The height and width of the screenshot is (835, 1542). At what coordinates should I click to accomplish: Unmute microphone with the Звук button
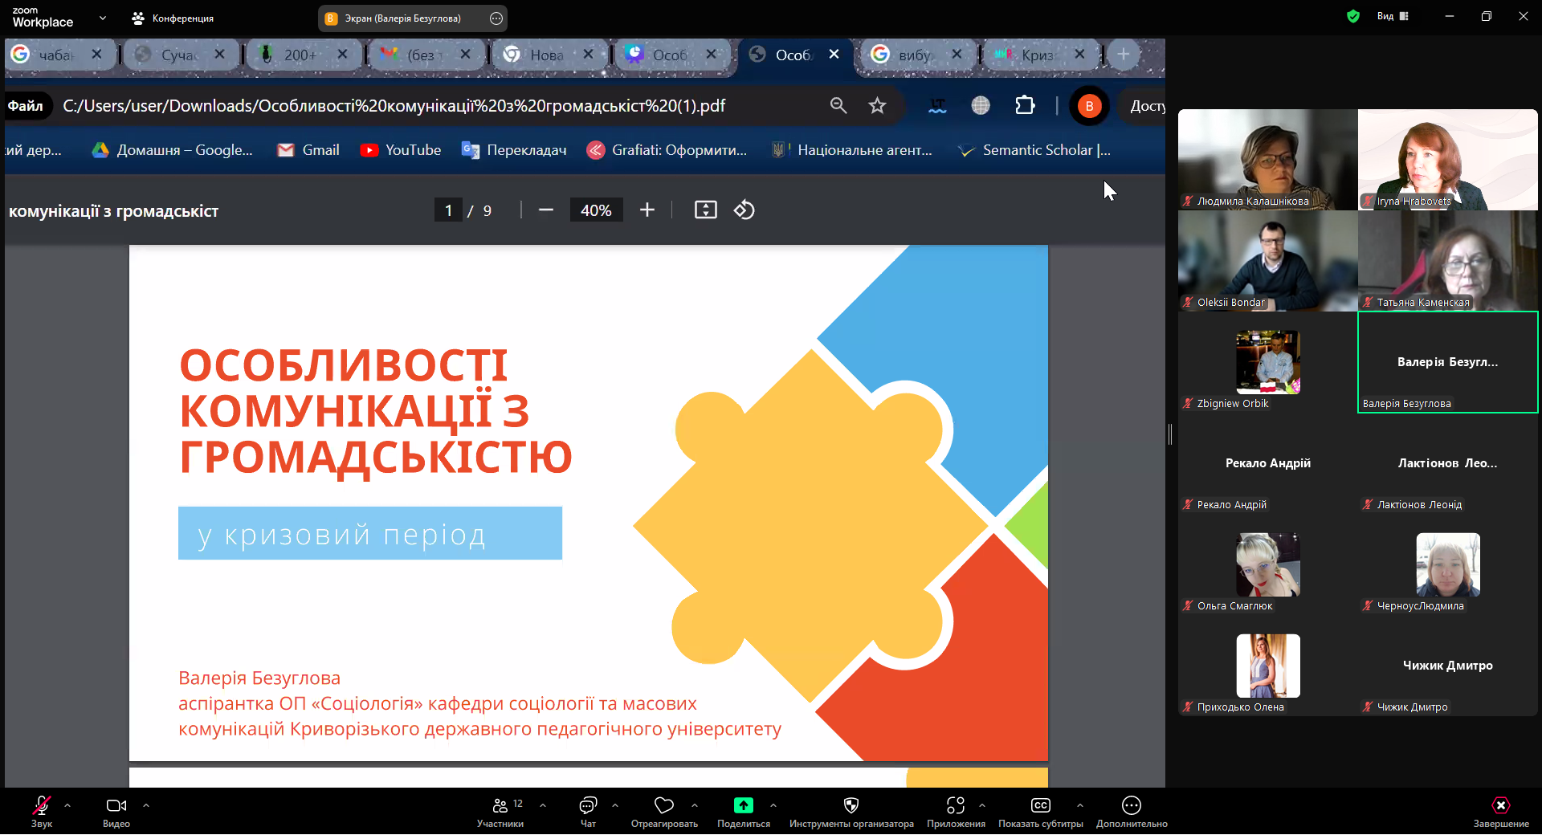click(42, 811)
